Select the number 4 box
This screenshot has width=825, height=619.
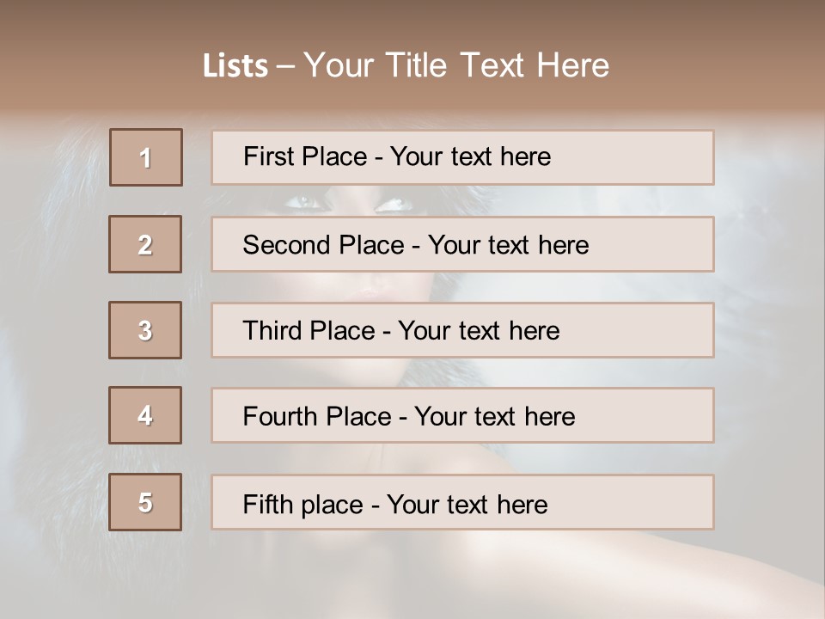pyautogui.click(x=145, y=415)
